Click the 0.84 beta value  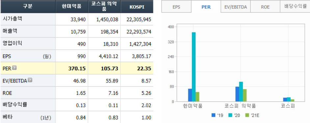coord(81,117)
